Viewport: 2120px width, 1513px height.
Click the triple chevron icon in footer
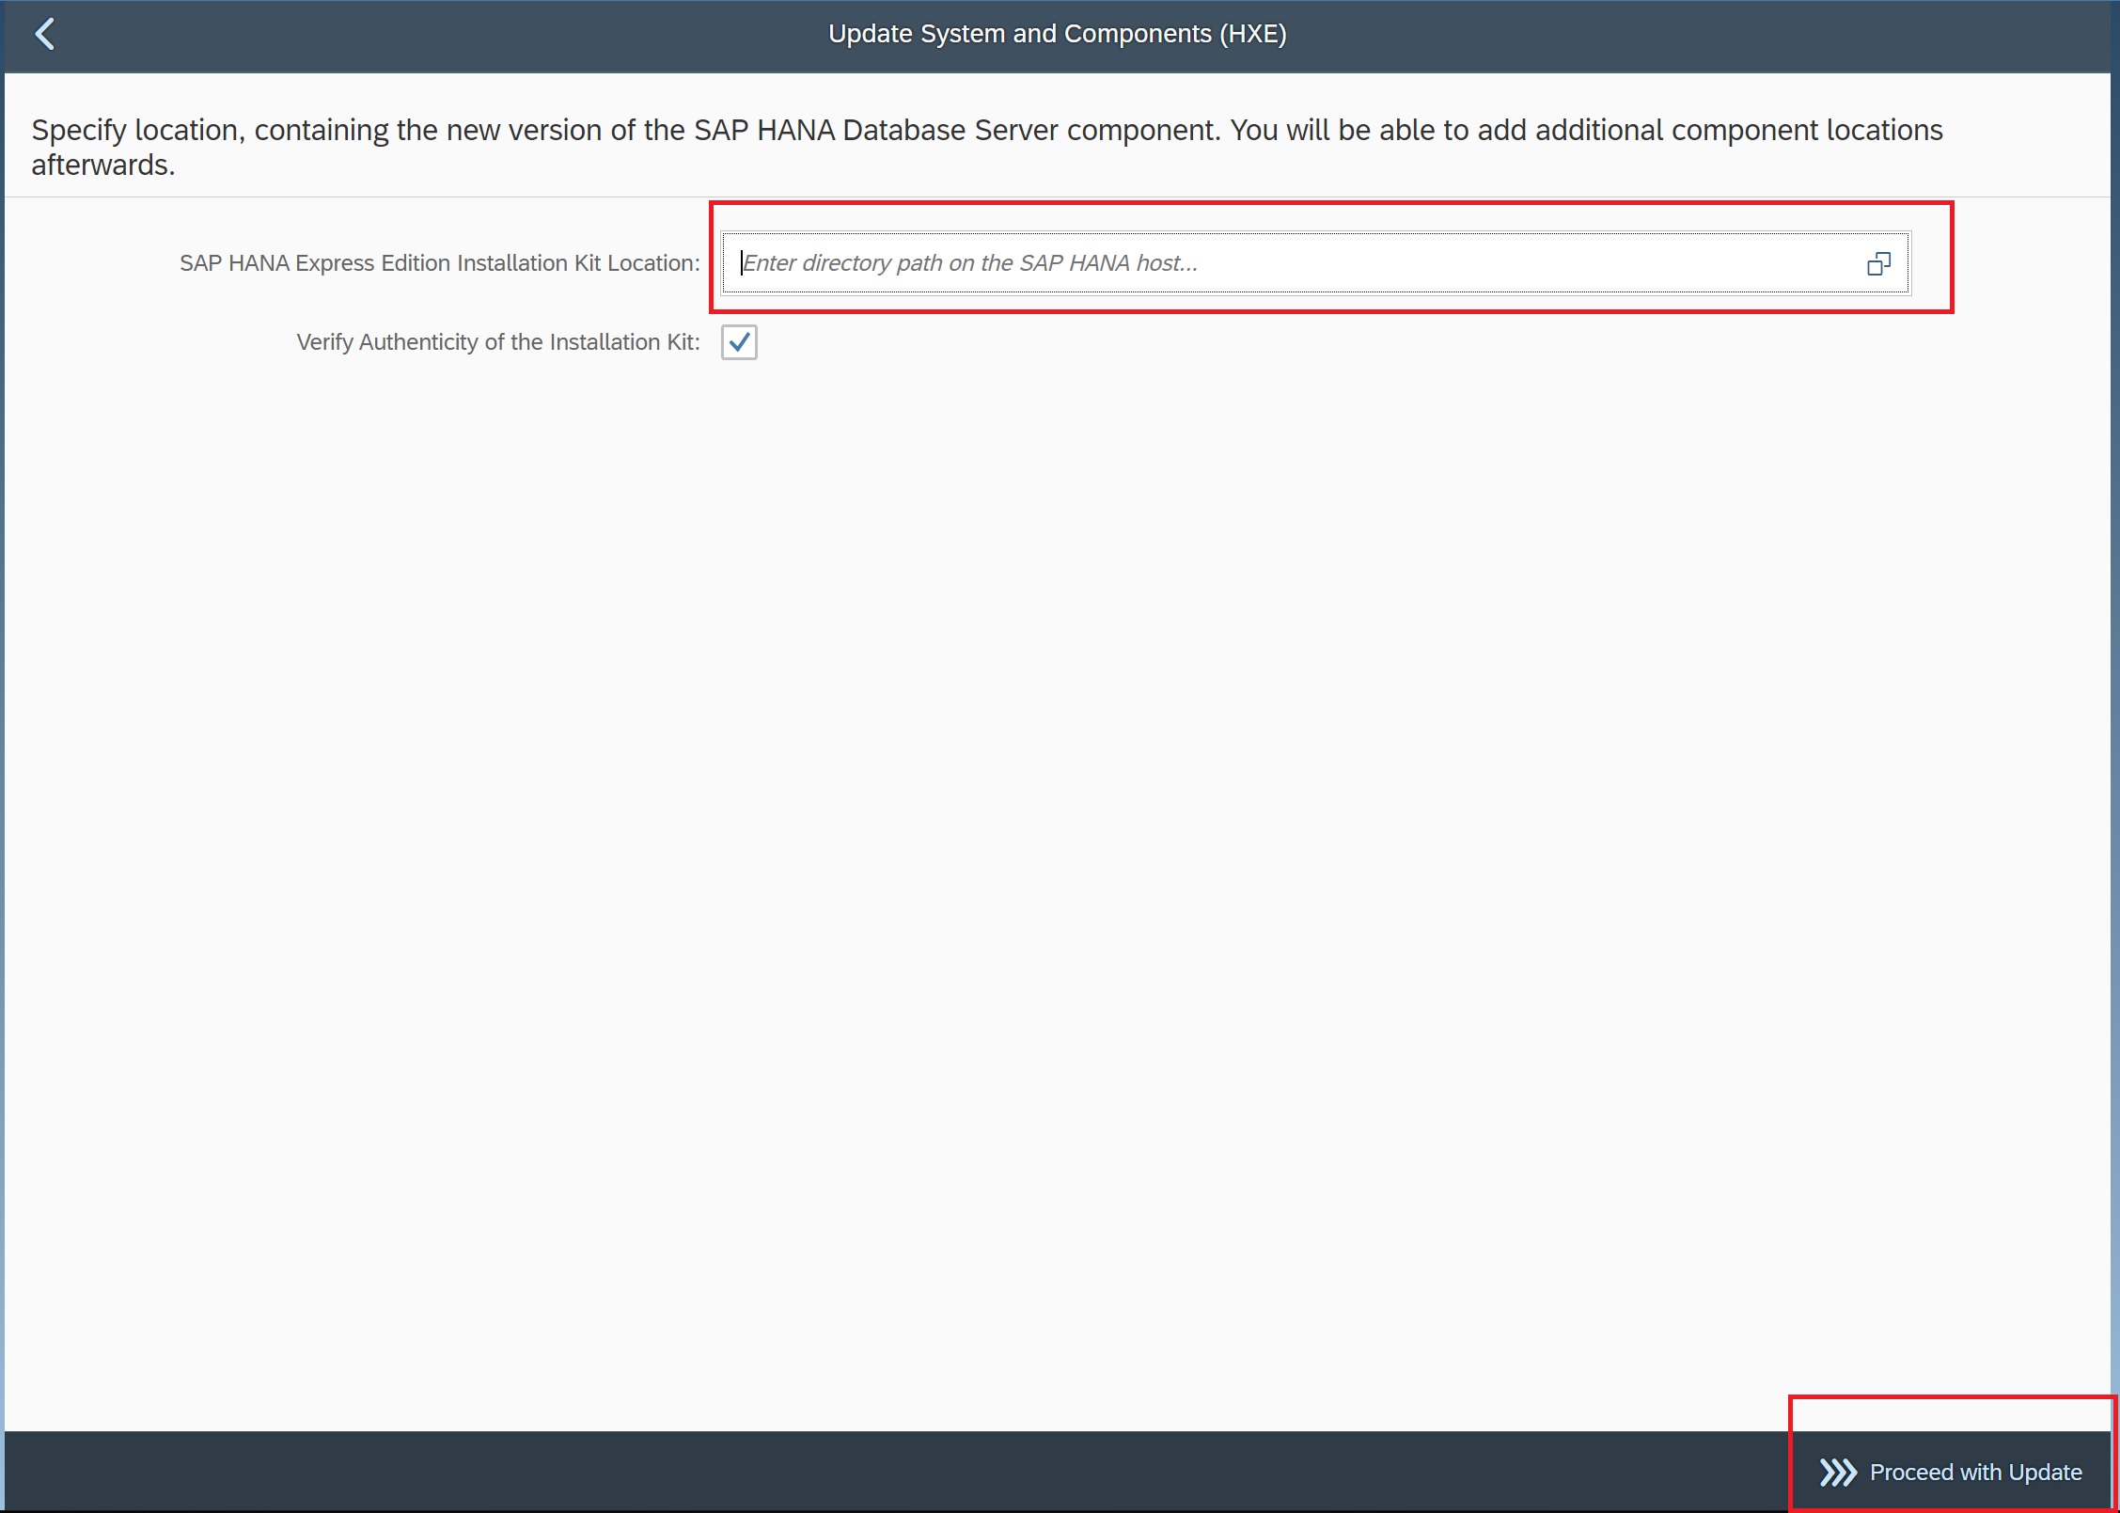pyautogui.click(x=1837, y=1472)
